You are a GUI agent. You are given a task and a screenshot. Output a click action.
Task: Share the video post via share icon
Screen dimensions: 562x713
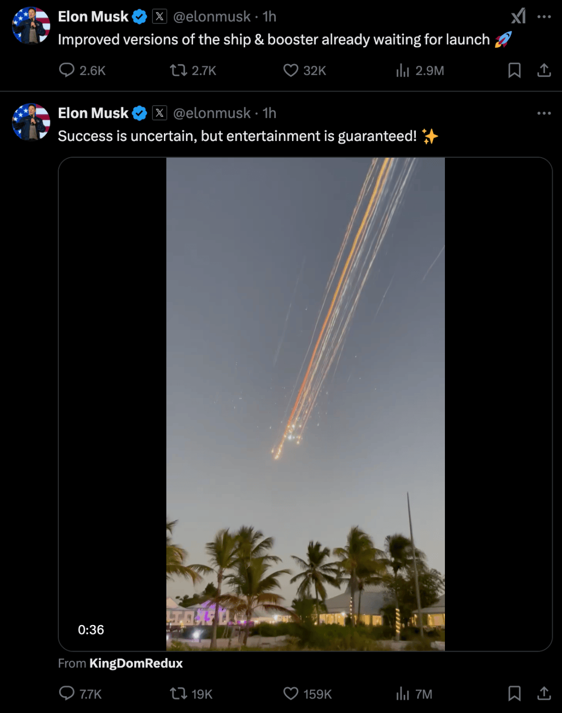coord(544,693)
